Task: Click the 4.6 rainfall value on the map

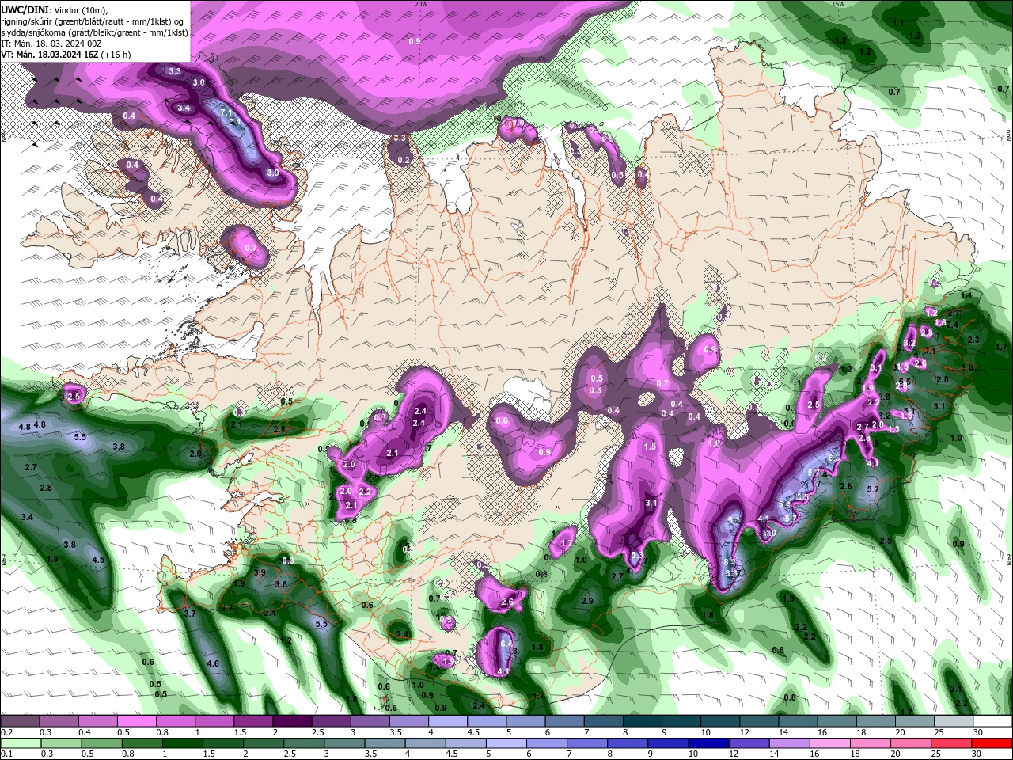Action: coord(212,663)
